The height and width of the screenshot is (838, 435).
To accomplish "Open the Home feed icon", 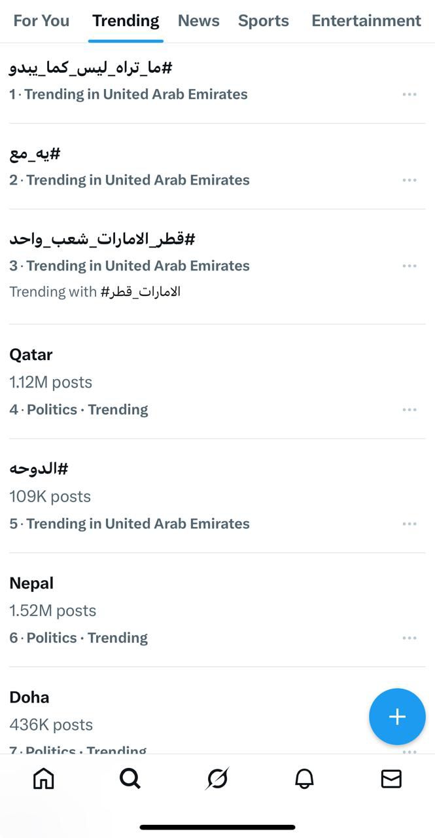I will [x=43, y=778].
